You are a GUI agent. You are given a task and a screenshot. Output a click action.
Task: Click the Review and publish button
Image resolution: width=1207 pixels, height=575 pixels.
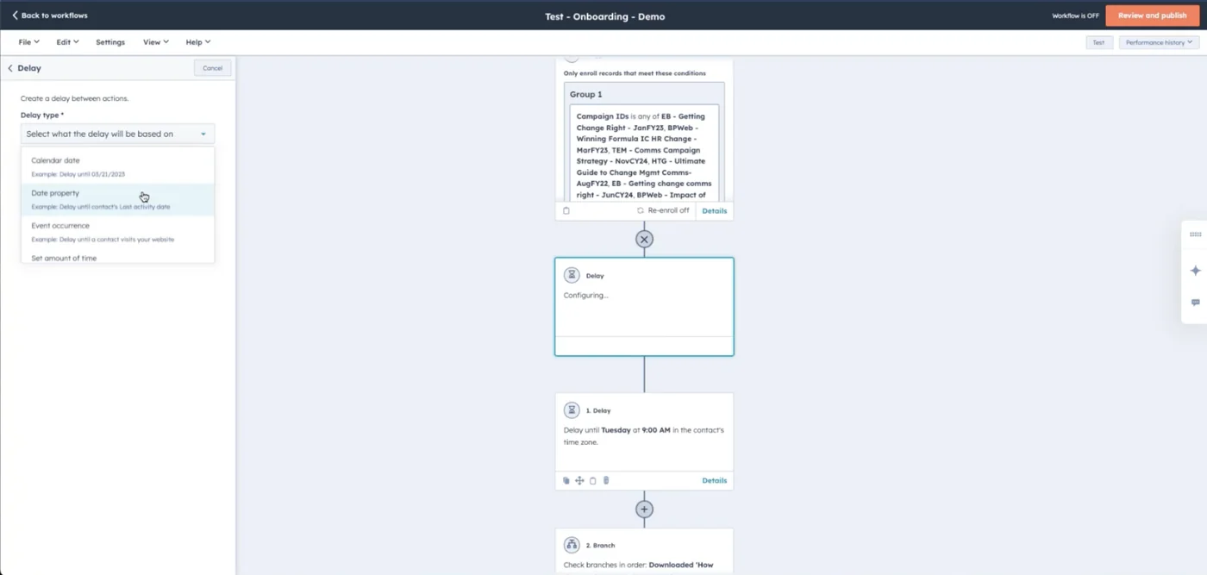(1152, 16)
